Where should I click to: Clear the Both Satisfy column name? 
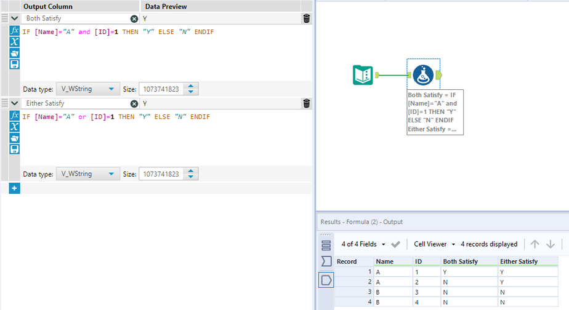point(134,19)
